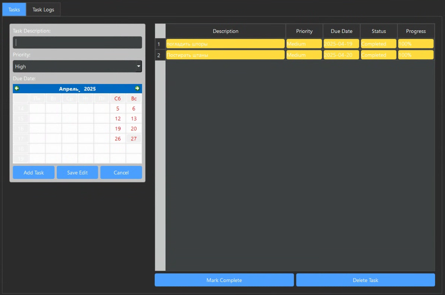Click the Add Task button
The height and width of the screenshot is (295, 445).
(33, 172)
